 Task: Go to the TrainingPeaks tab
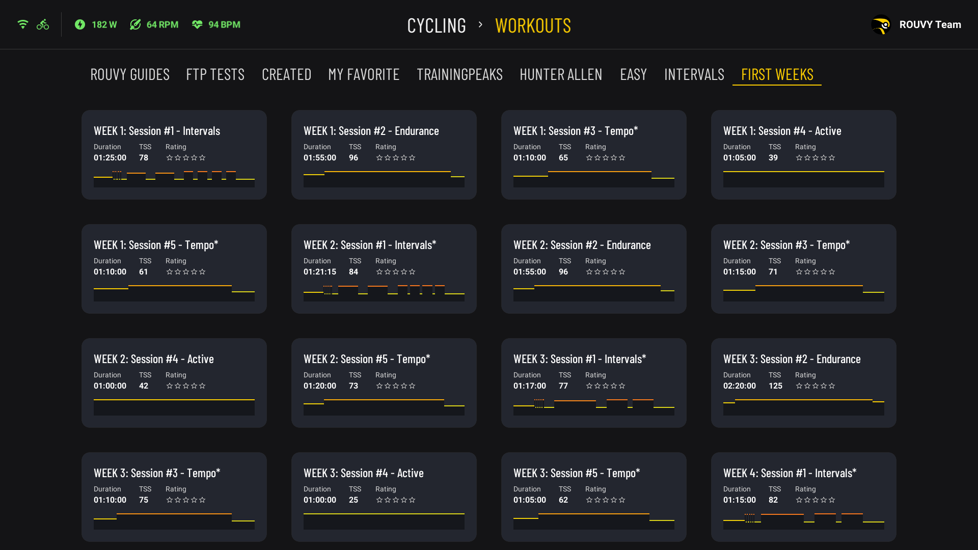click(x=459, y=75)
